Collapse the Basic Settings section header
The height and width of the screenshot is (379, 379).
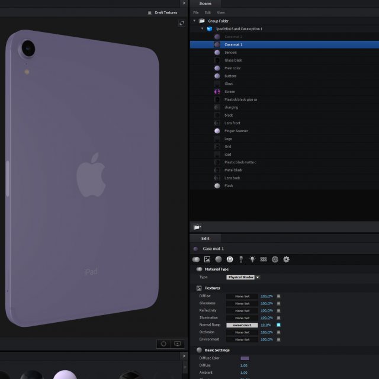[217, 350]
